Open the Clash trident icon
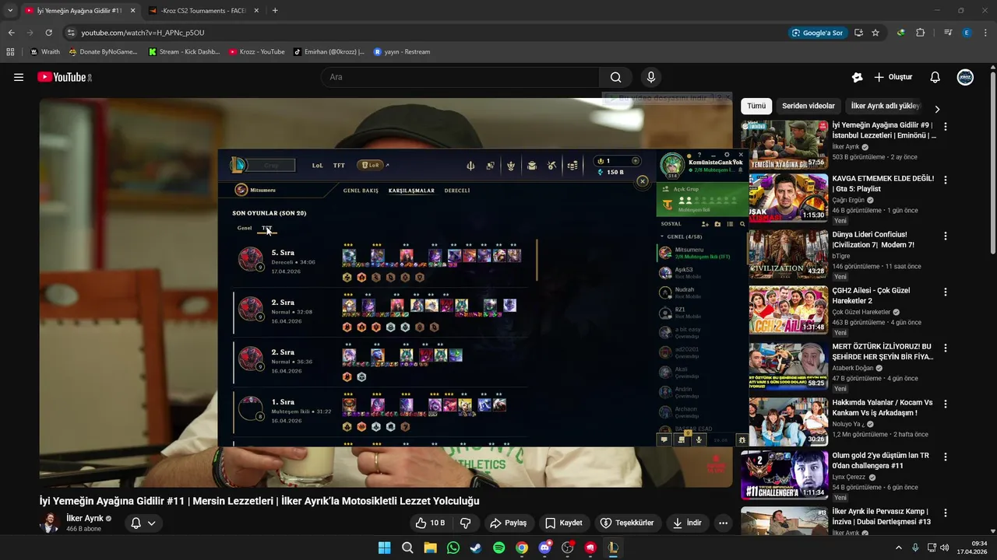This screenshot has width=997, height=560. pos(470,165)
